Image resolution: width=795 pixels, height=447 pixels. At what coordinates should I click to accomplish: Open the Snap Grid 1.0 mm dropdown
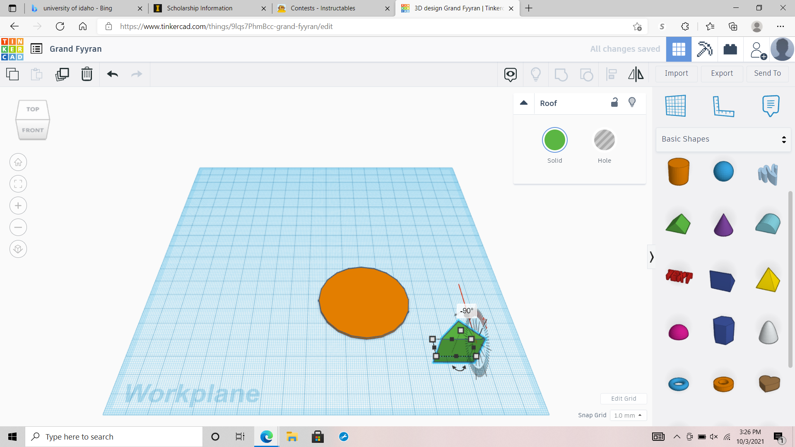click(x=628, y=415)
